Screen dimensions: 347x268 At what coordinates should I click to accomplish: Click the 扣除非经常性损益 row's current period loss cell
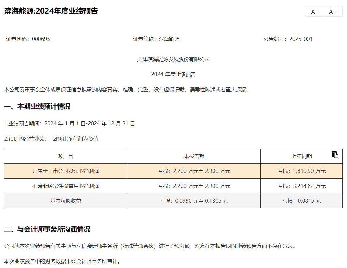pyautogui.click(x=194, y=186)
